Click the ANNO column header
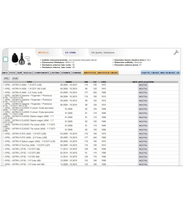183x214 pixels. point(69,82)
